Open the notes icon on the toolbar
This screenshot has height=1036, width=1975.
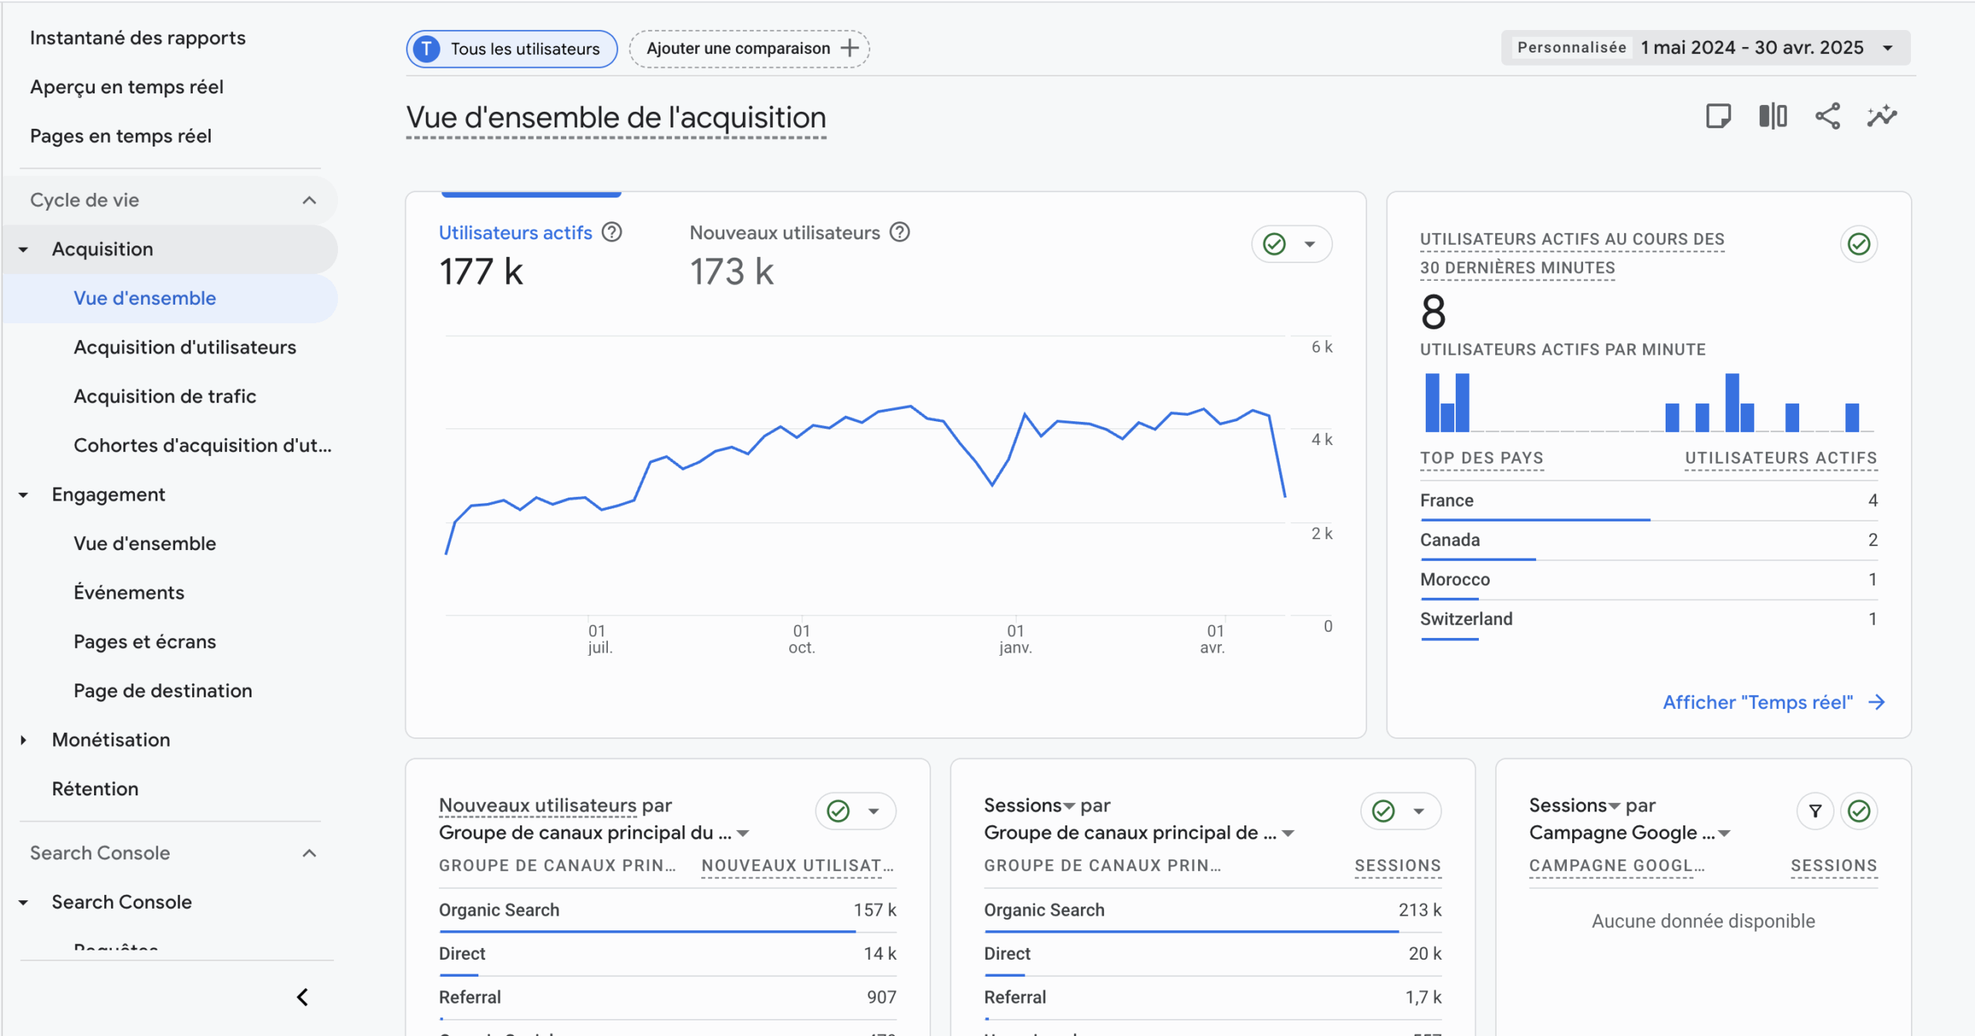tap(1718, 116)
